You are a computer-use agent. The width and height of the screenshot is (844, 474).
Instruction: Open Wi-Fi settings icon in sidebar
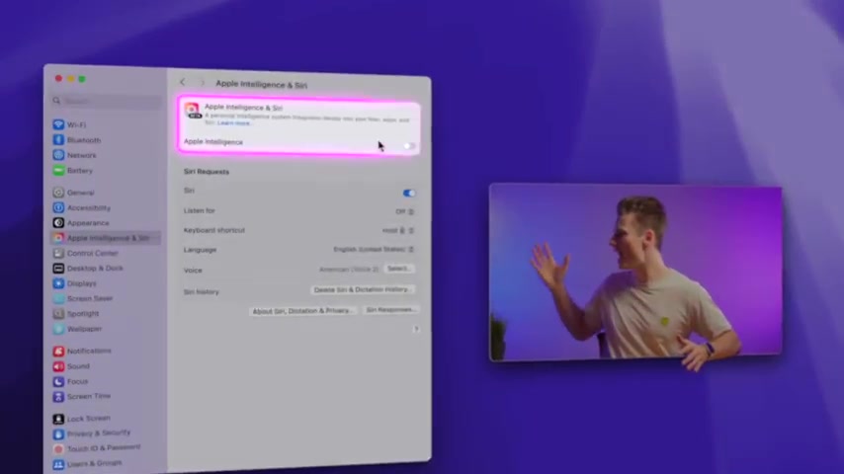click(58, 124)
